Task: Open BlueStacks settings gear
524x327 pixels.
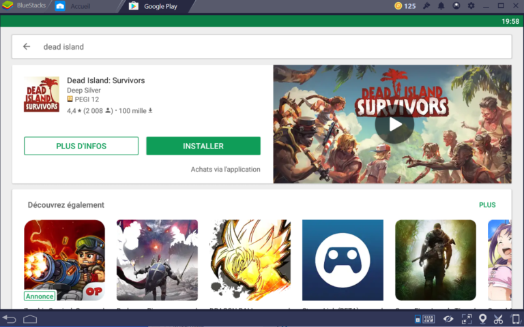Action: [x=471, y=5]
